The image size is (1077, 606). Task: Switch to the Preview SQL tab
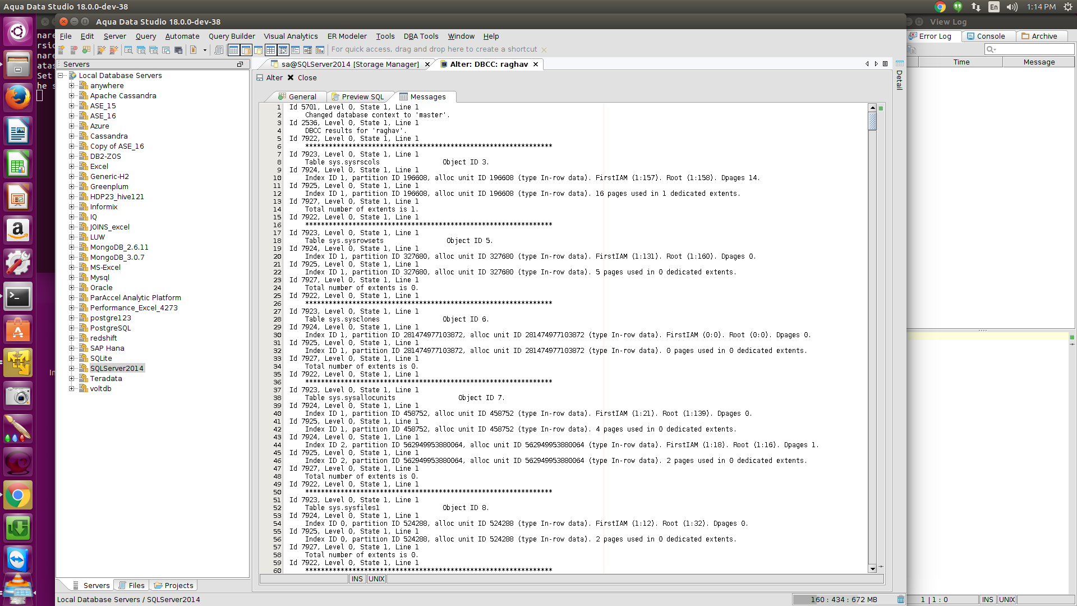click(362, 97)
